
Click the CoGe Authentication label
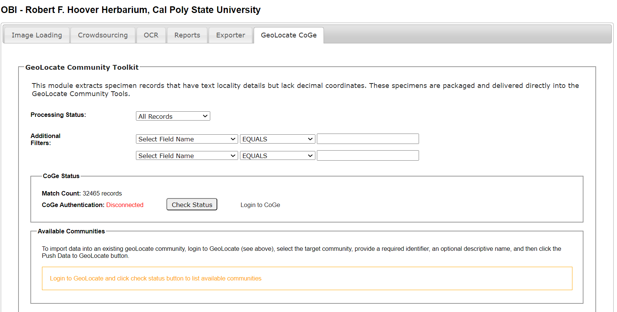tap(73, 205)
